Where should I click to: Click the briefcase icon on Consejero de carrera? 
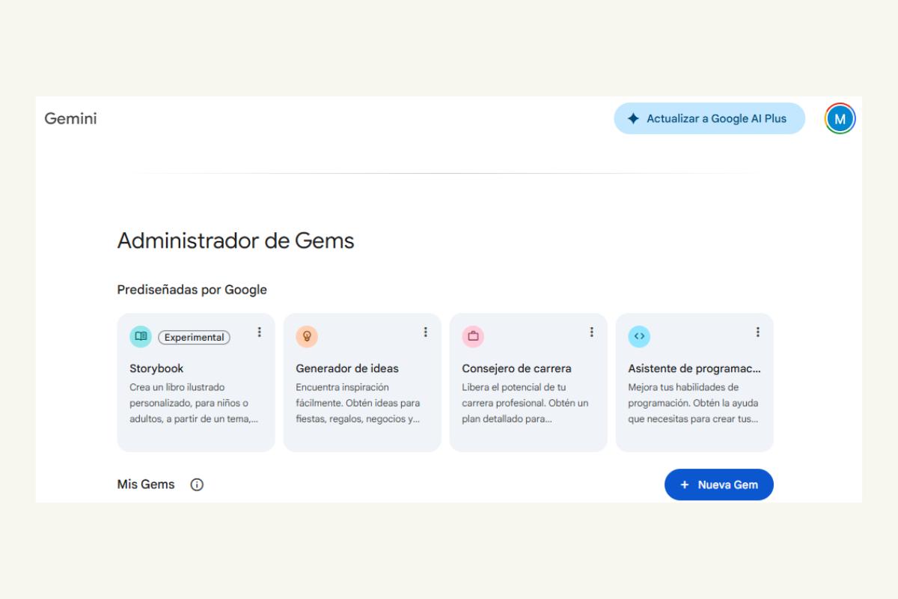(x=472, y=337)
